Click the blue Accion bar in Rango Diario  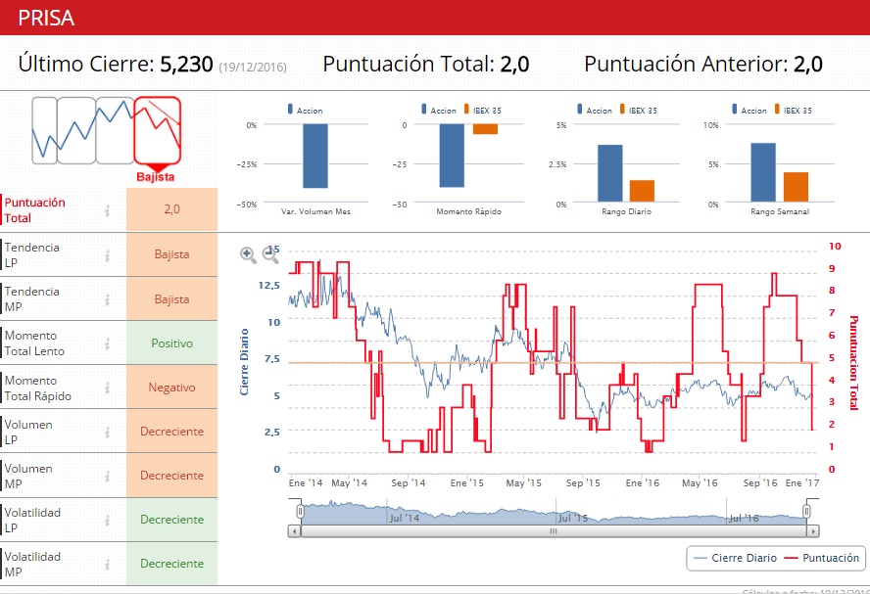click(609, 173)
